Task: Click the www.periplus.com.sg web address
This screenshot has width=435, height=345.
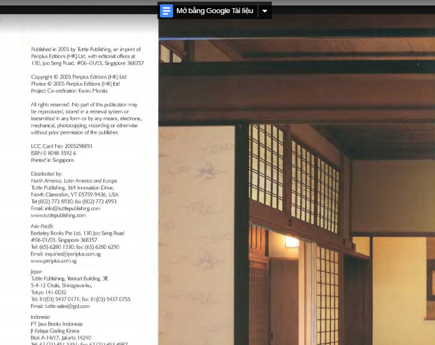Action: (x=53, y=261)
